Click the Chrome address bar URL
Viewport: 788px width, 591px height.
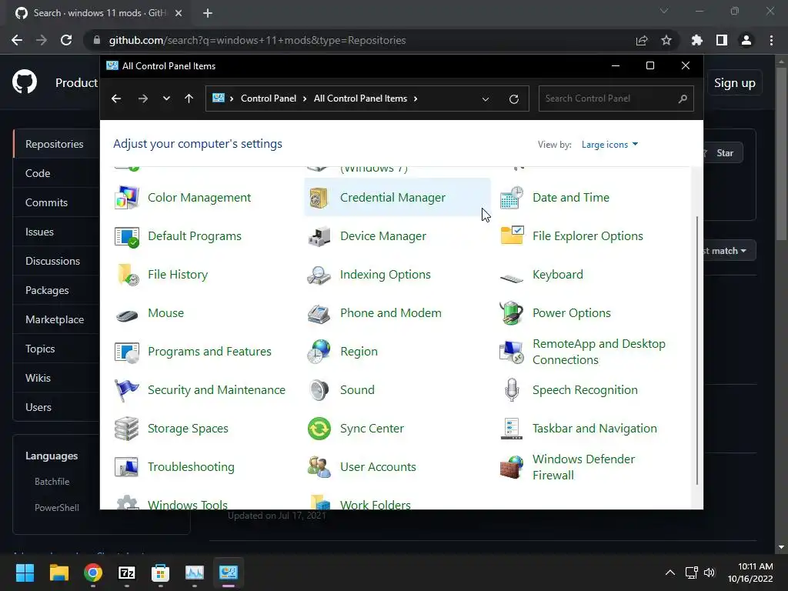click(x=257, y=40)
